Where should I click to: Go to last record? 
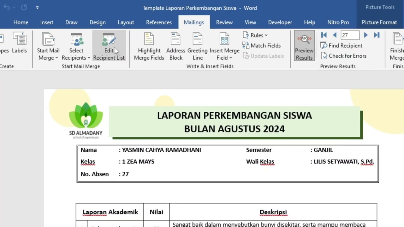[x=377, y=35]
